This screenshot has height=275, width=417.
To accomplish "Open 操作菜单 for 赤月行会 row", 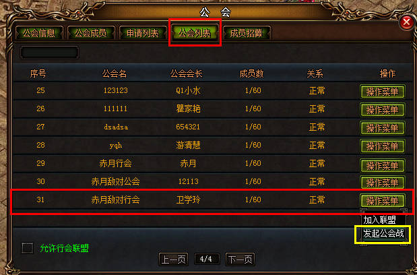I will click(x=383, y=165).
